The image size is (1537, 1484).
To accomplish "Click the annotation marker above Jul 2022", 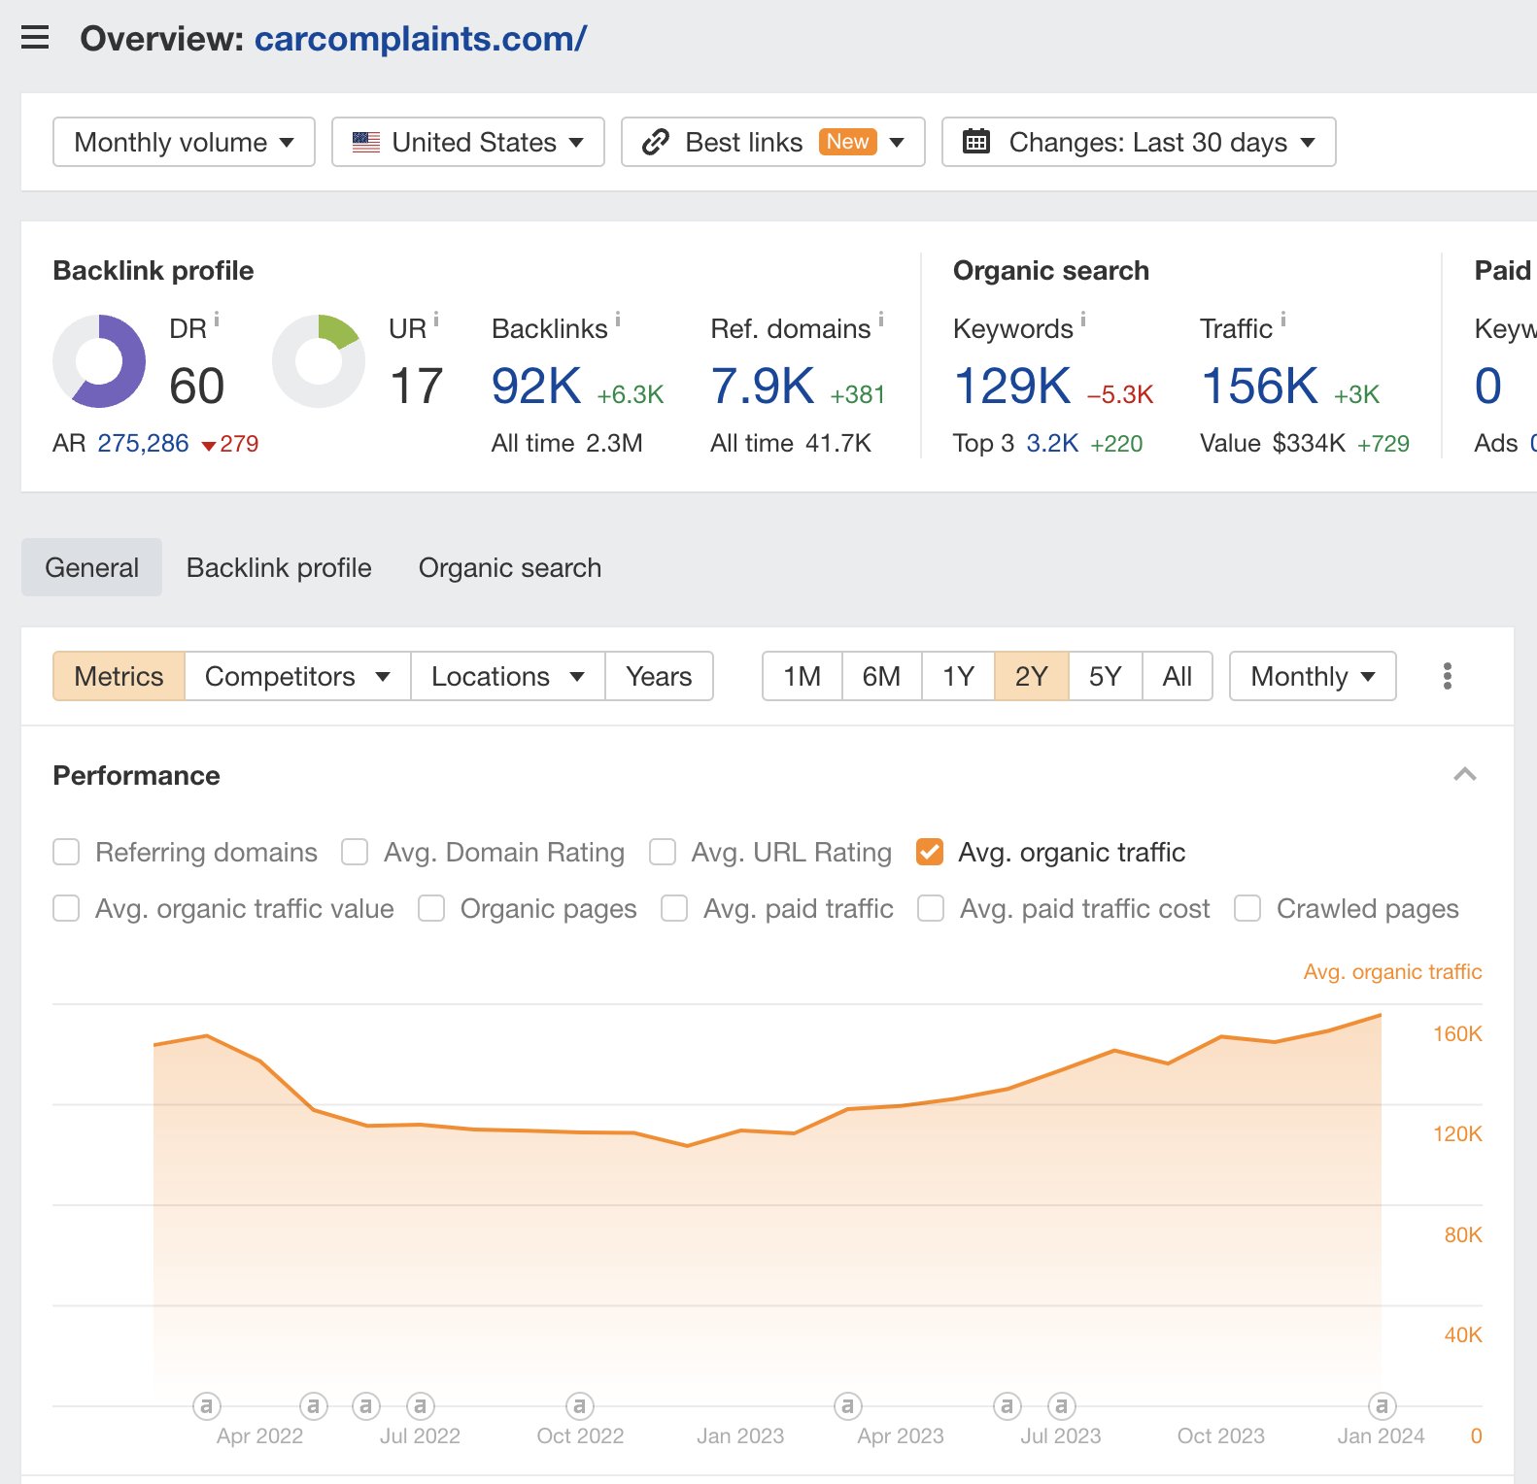I will 420,1405.
